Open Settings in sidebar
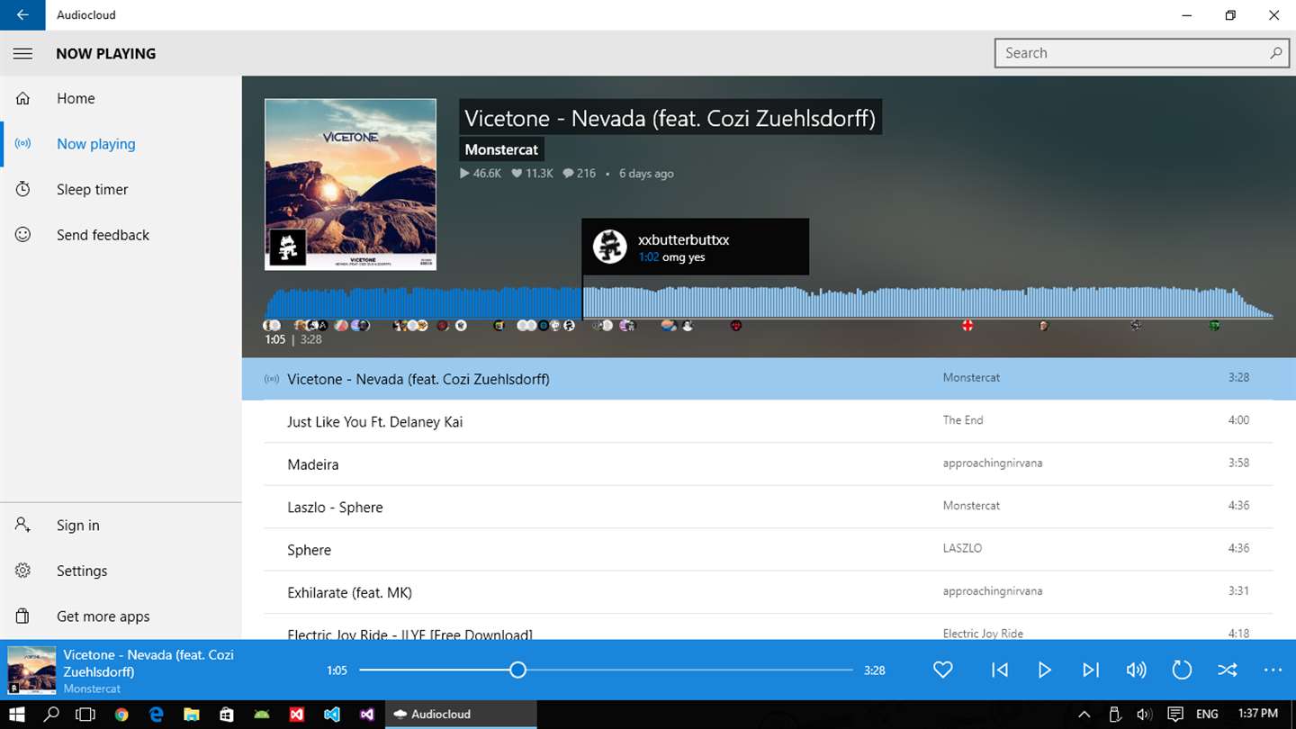The image size is (1296, 729). 121,571
